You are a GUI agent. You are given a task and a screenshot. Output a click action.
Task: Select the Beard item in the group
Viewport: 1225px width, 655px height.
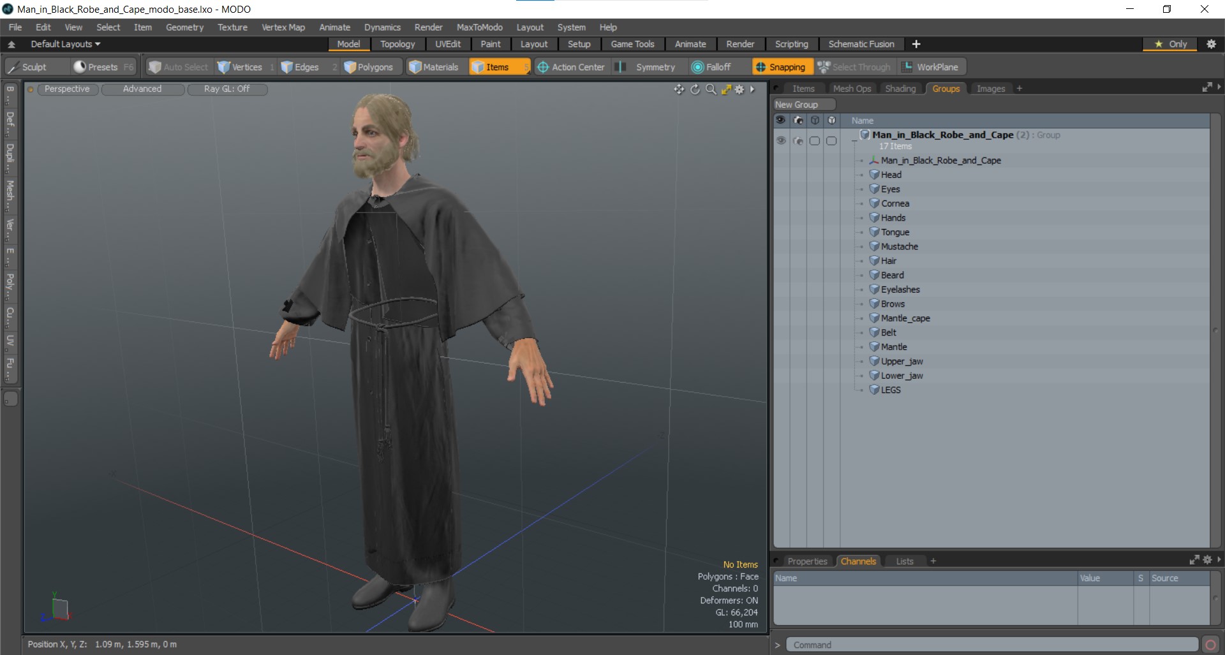coord(892,275)
